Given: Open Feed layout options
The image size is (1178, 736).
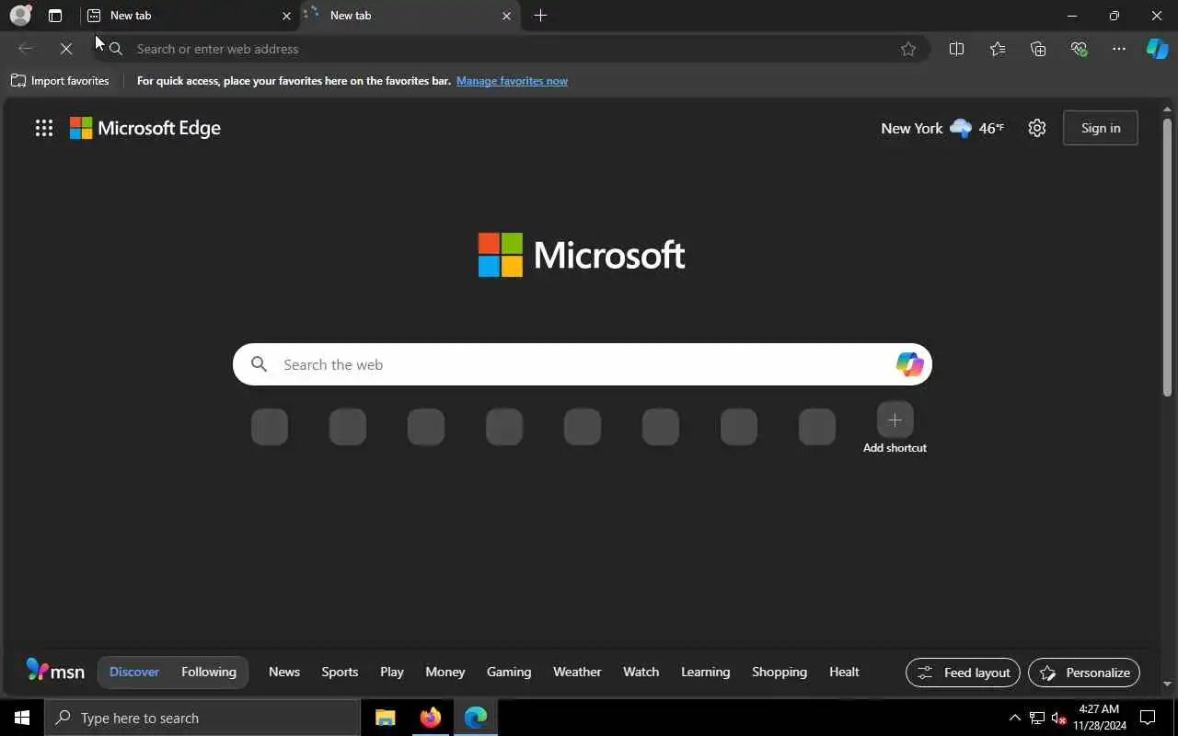Looking at the screenshot, I should pyautogui.click(x=963, y=673).
